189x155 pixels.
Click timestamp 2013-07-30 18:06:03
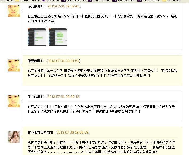(x=73, y=133)
